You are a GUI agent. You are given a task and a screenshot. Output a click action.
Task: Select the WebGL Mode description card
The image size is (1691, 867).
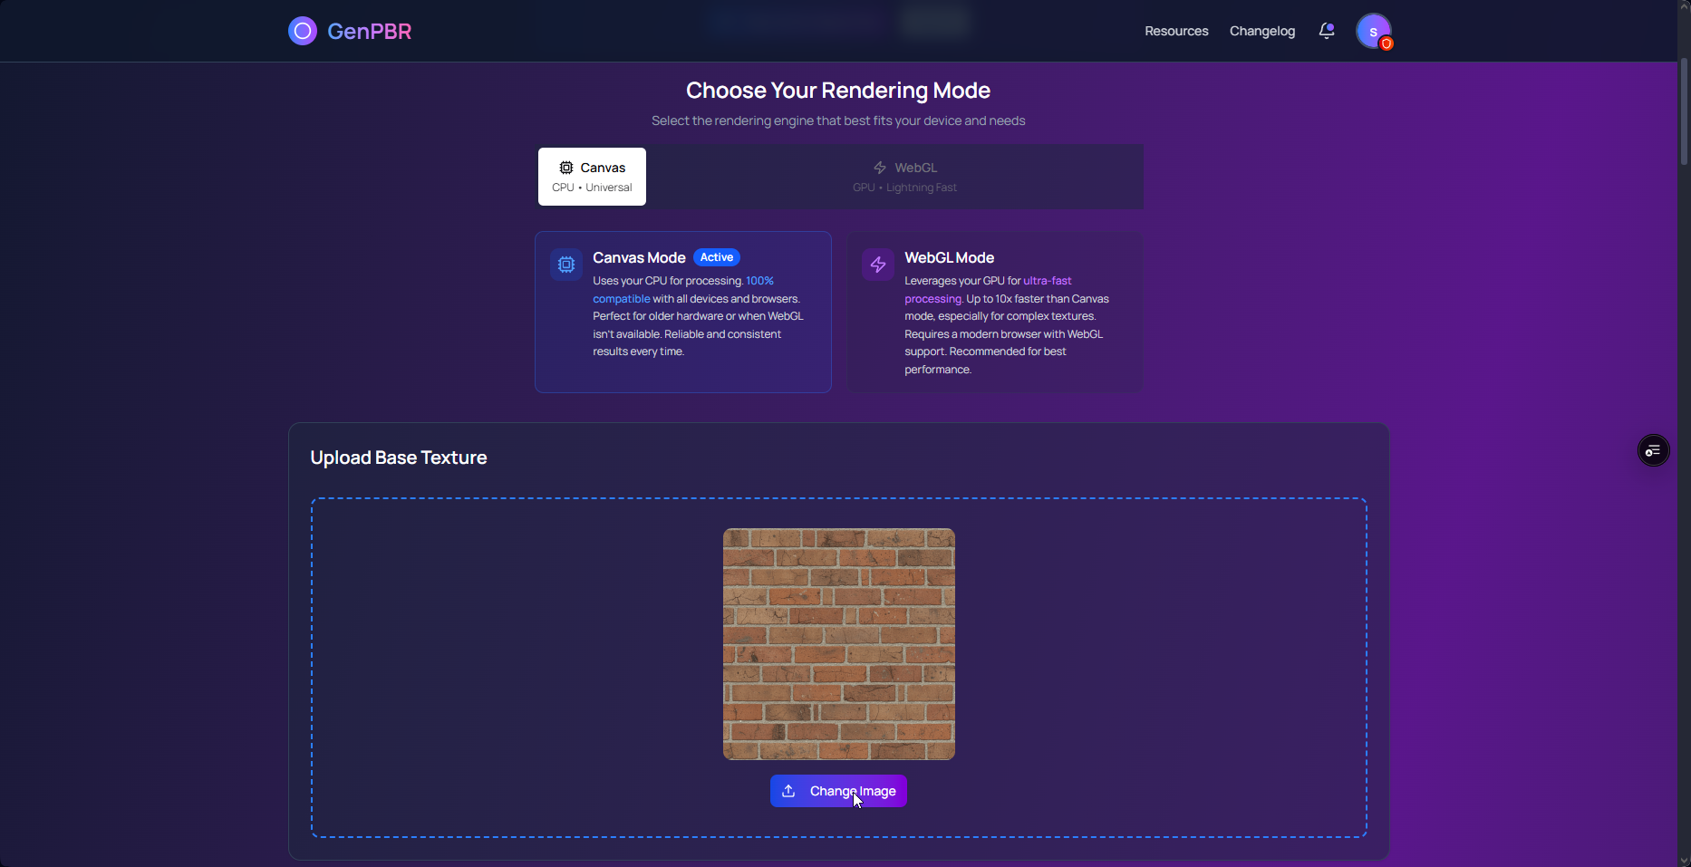click(x=994, y=313)
